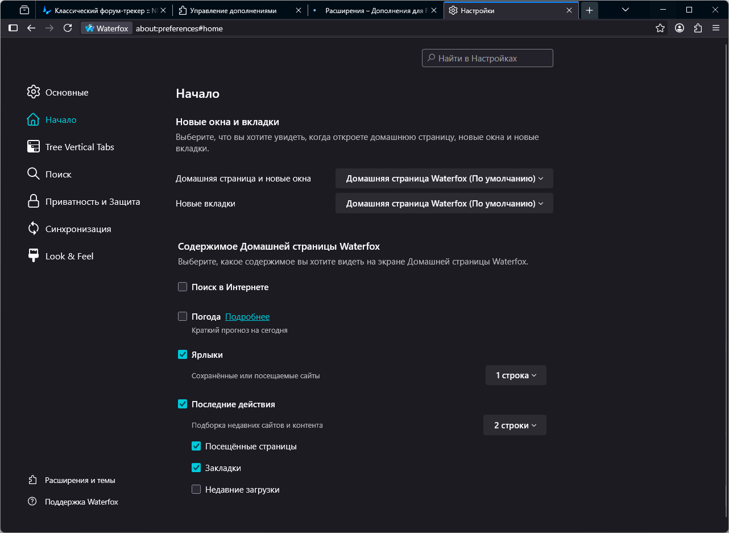Click the Найти в Настройках search field
Image resolution: width=729 pixels, height=533 pixels.
click(487, 58)
